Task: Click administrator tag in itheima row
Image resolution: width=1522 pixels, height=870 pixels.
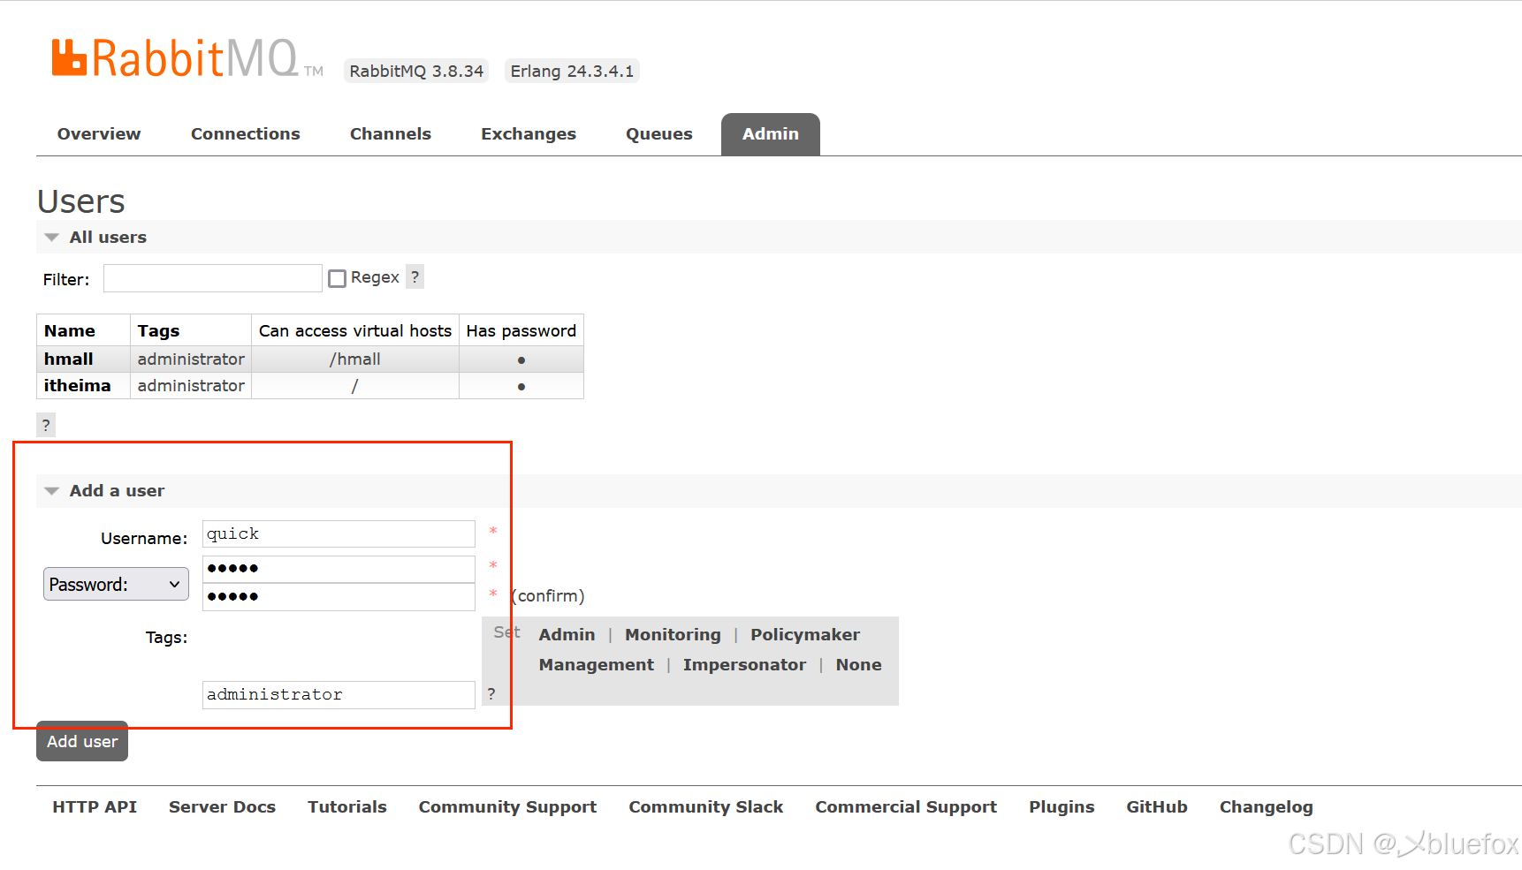Action: [x=191, y=385]
